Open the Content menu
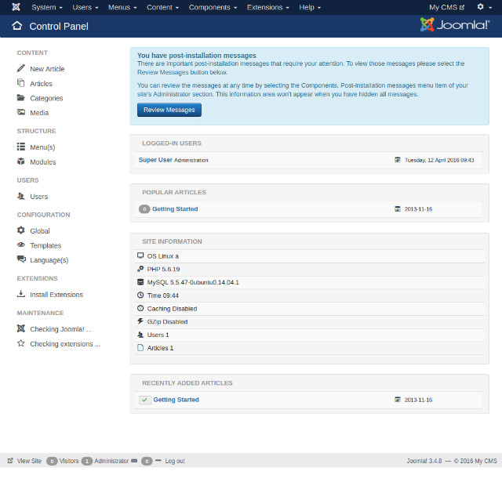Viewport: 502px width, 482px height. pos(162,7)
